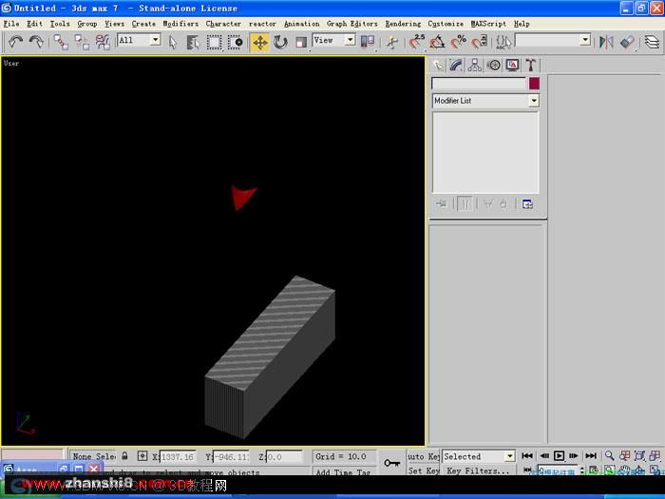Screen dimensions: 665x499
Task: Click the Mirror tool icon
Action: pyautogui.click(x=606, y=42)
